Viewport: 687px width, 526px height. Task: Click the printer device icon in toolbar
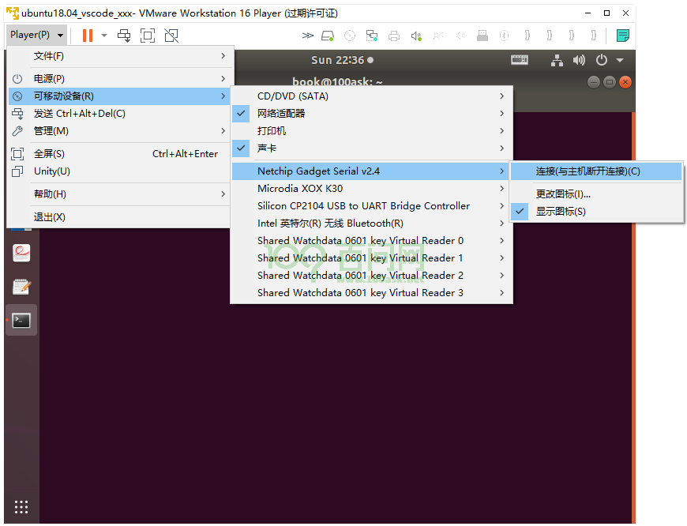tap(394, 36)
